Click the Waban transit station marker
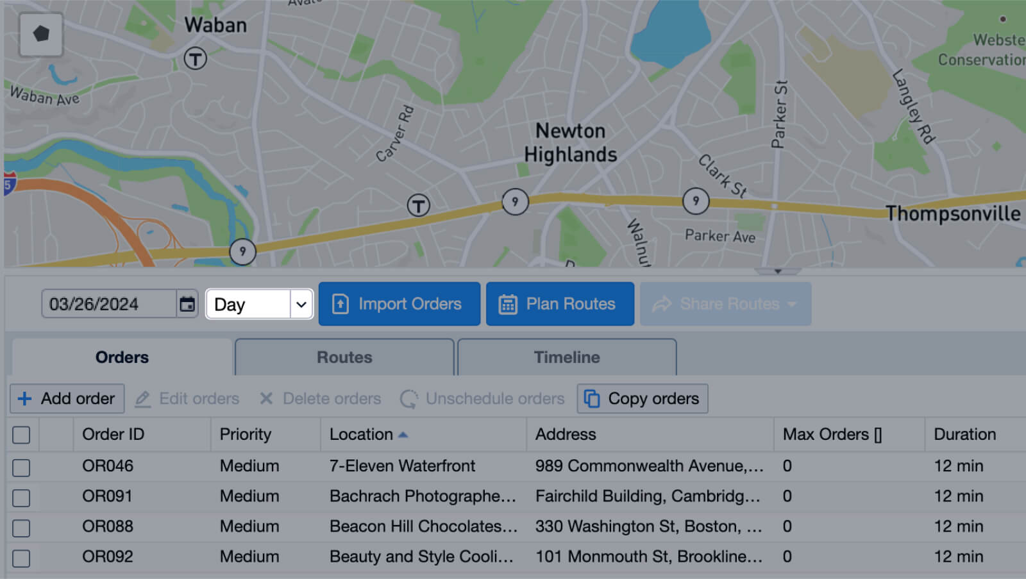The height and width of the screenshot is (579, 1026). point(196,59)
